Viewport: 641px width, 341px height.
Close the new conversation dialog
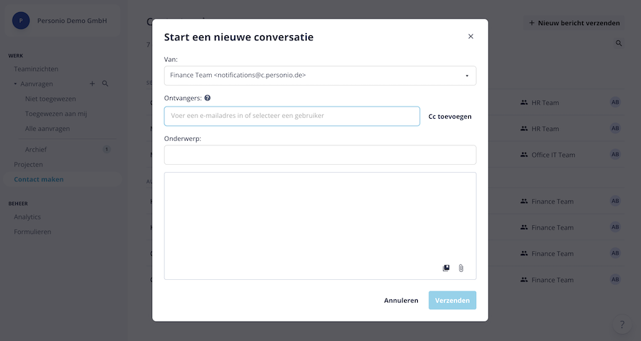pos(471,37)
